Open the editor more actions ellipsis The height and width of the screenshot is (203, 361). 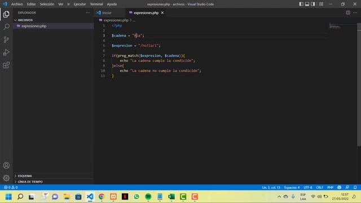click(355, 12)
